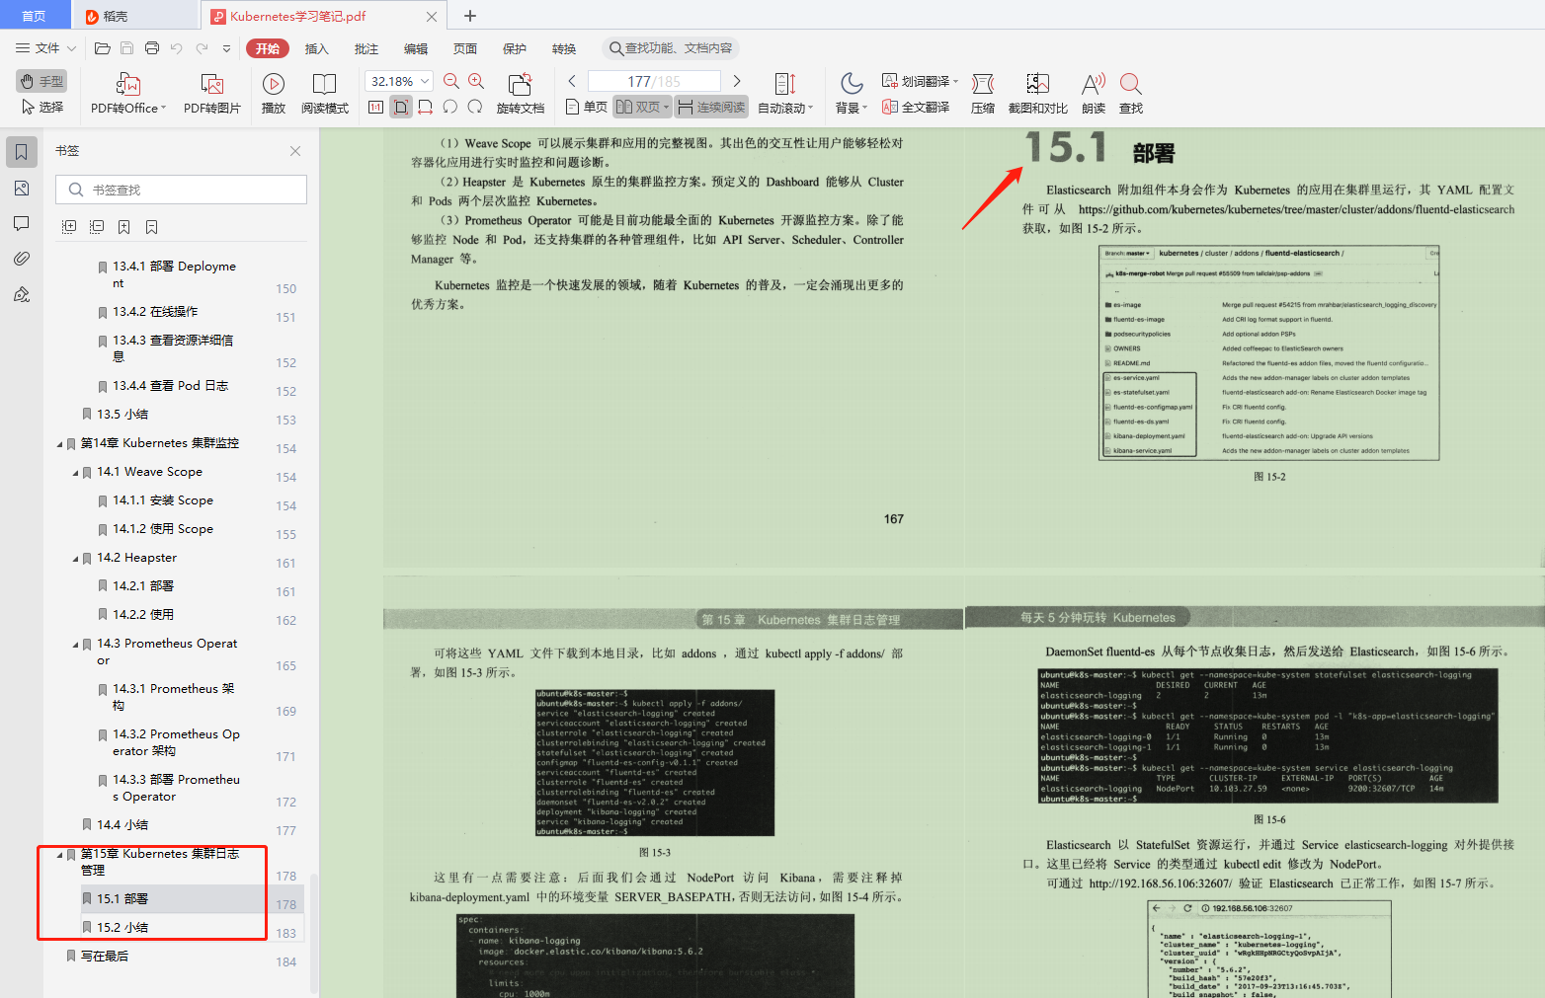Click the expand all bookmarks icon
Viewport: 1545px width, 998px height.
coord(69,227)
